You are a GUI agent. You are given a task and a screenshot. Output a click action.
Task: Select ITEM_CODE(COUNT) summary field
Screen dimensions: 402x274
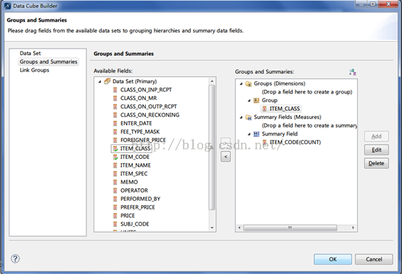coord(295,142)
